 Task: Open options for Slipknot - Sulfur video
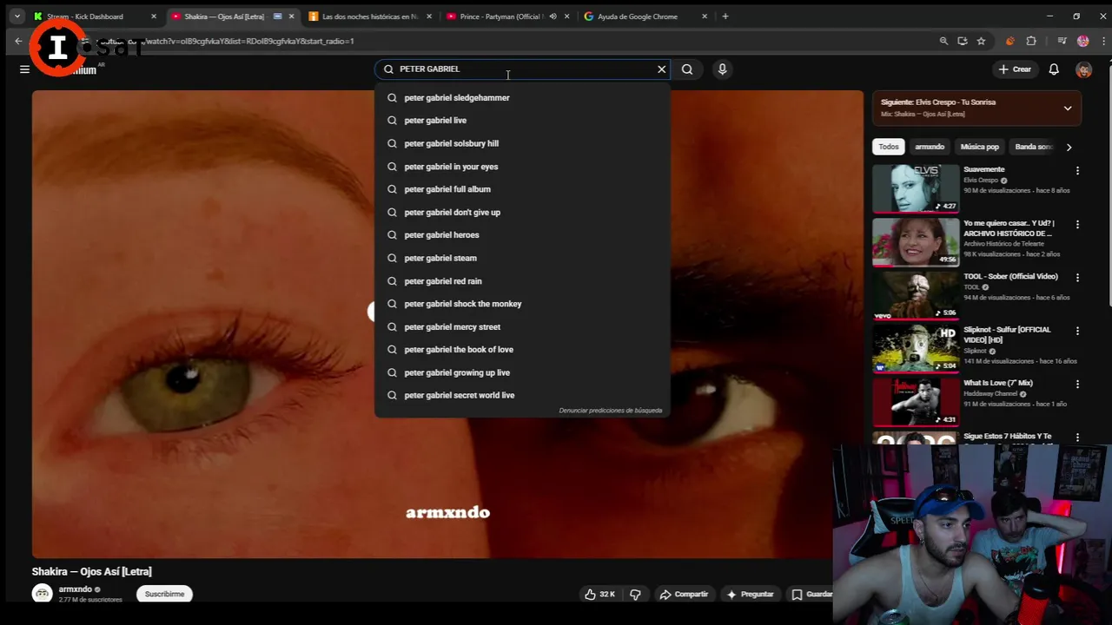coord(1077,331)
